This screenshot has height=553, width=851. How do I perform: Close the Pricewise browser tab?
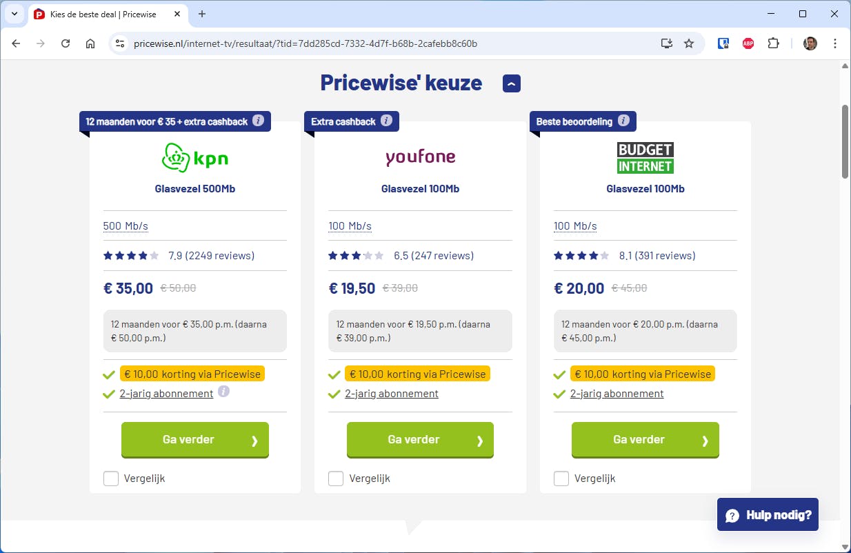(179, 14)
